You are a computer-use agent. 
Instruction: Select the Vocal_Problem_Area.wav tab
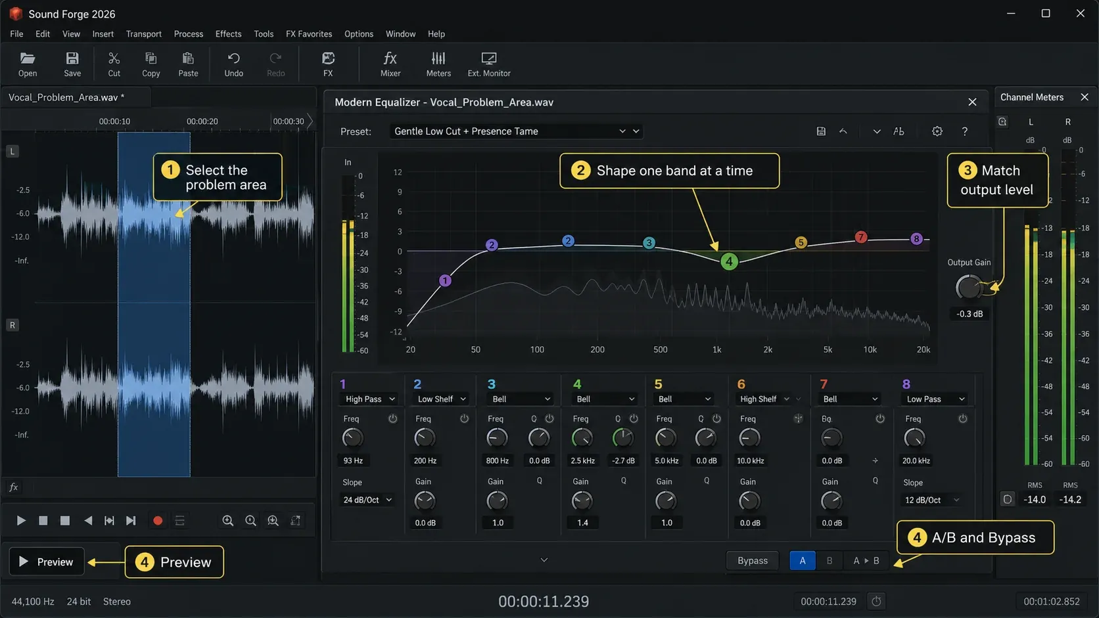(76, 97)
